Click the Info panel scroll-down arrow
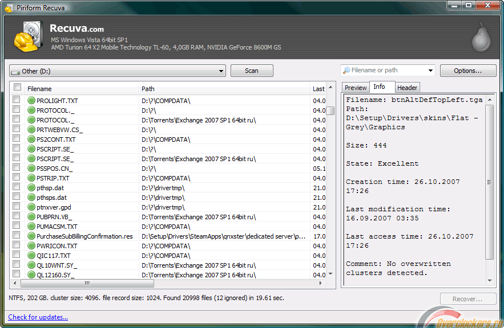 pos(490,281)
